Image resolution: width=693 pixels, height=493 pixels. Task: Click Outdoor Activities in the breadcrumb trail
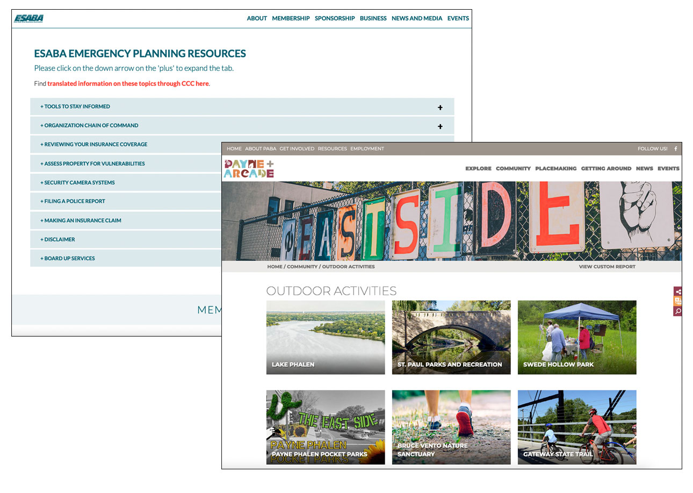pos(348,267)
